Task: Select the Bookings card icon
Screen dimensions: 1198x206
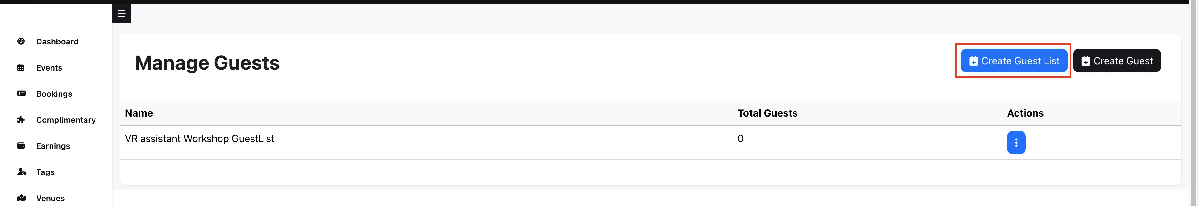Action: click(21, 94)
